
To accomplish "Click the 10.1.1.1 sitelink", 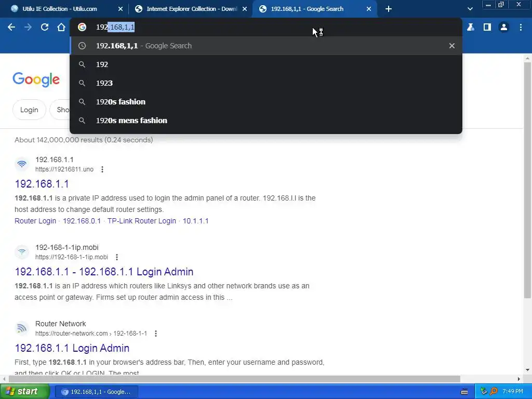I will coord(196,221).
